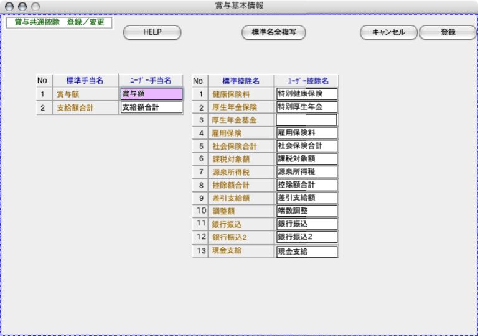Image resolution: width=478 pixels, height=336 pixels.
Task: Close the 賞与基本情報 window with red button
Action: click(x=9, y=6)
